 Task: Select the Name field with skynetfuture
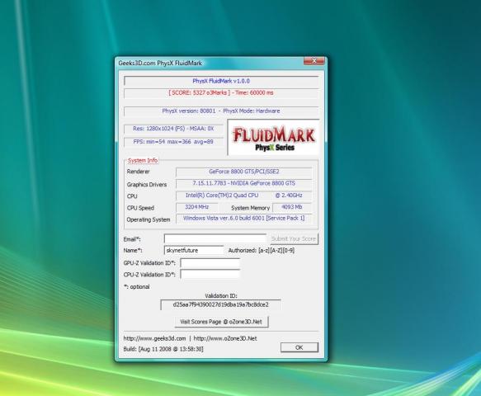click(194, 250)
